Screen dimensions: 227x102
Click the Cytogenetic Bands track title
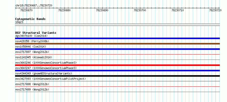click(30, 19)
